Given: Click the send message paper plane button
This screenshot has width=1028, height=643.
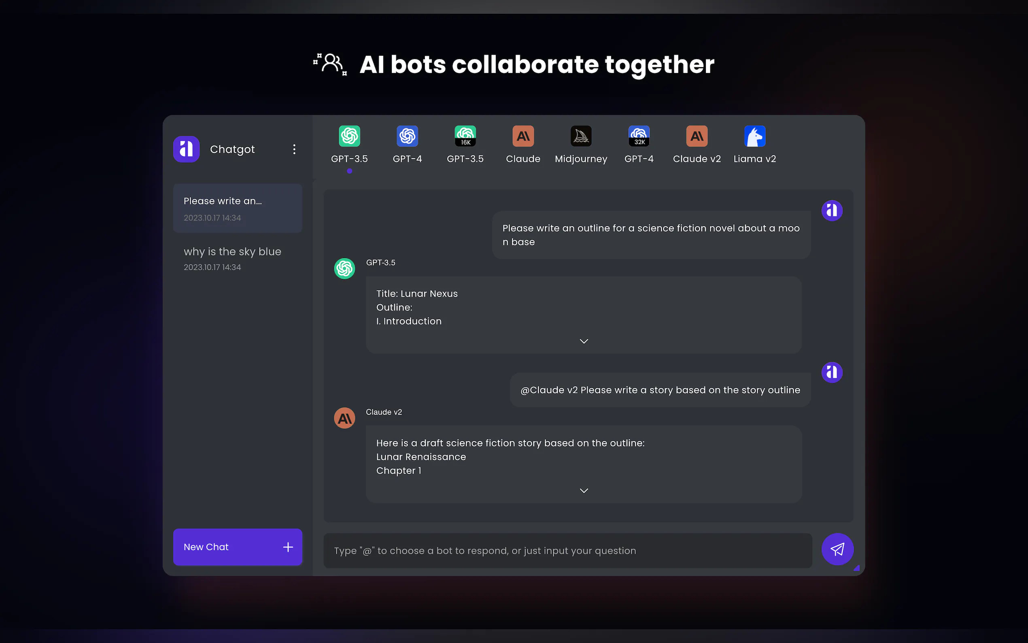Looking at the screenshot, I should [837, 549].
